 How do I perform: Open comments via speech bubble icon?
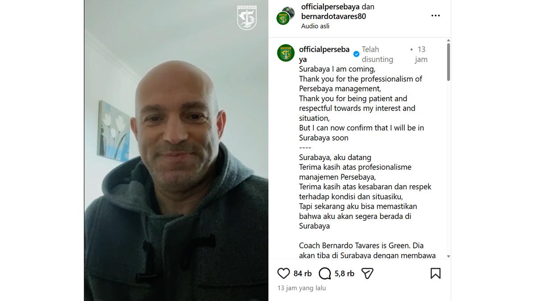(325, 273)
